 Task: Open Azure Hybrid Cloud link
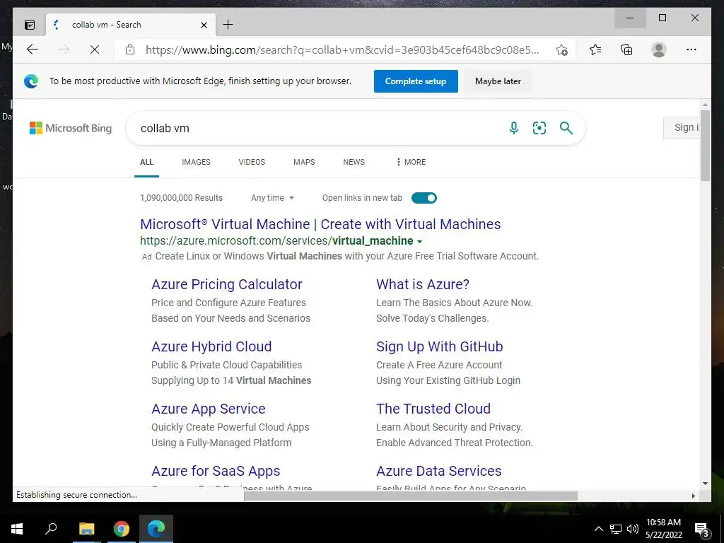tap(211, 346)
